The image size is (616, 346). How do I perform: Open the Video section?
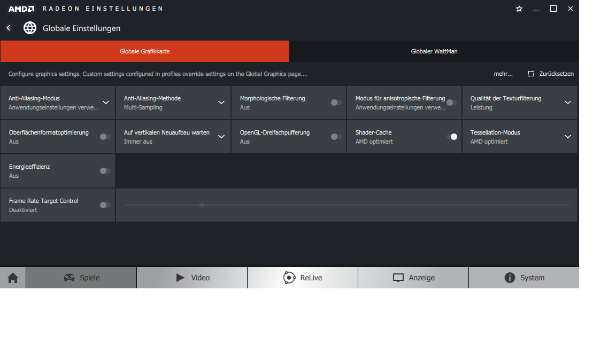(x=192, y=278)
